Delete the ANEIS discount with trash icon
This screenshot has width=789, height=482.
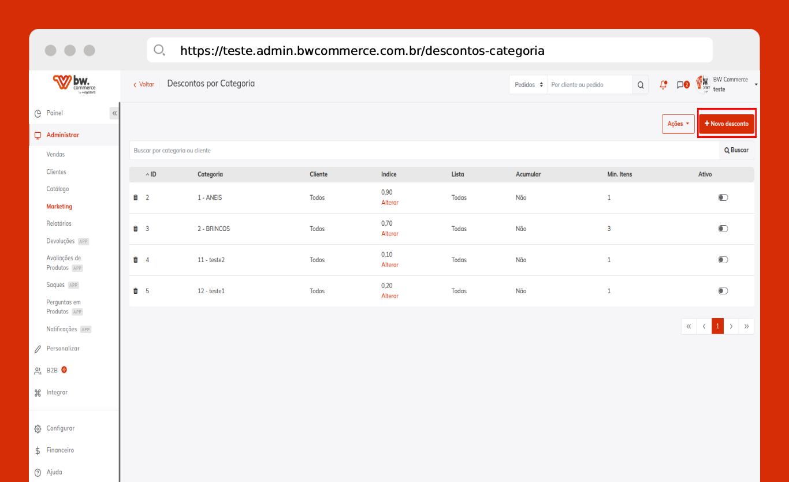point(136,197)
